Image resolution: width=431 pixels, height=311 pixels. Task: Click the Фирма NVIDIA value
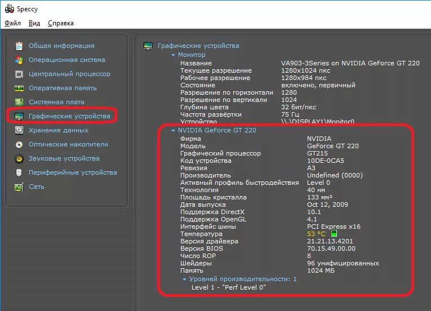click(x=319, y=139)
